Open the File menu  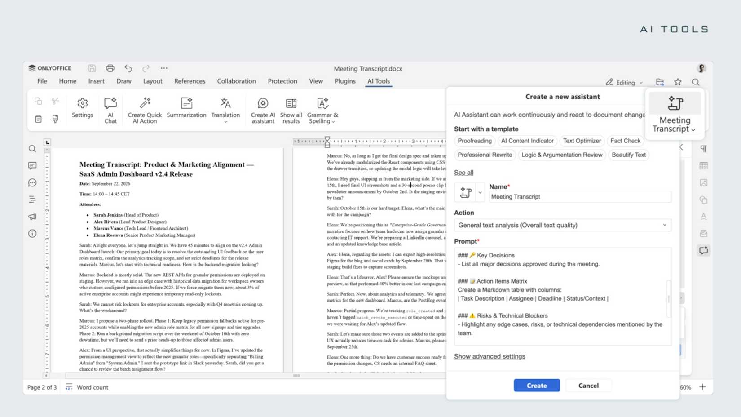pos(42,81)
